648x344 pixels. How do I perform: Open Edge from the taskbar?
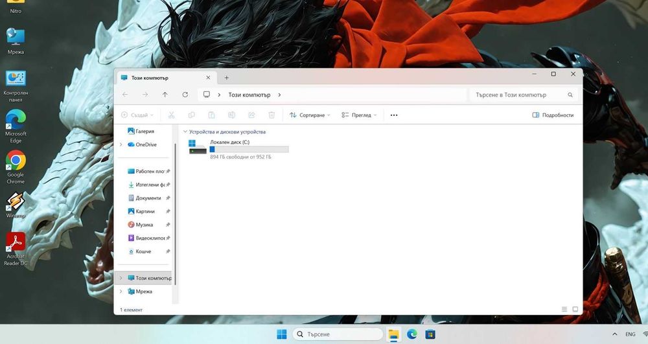(x=412, y=334)
